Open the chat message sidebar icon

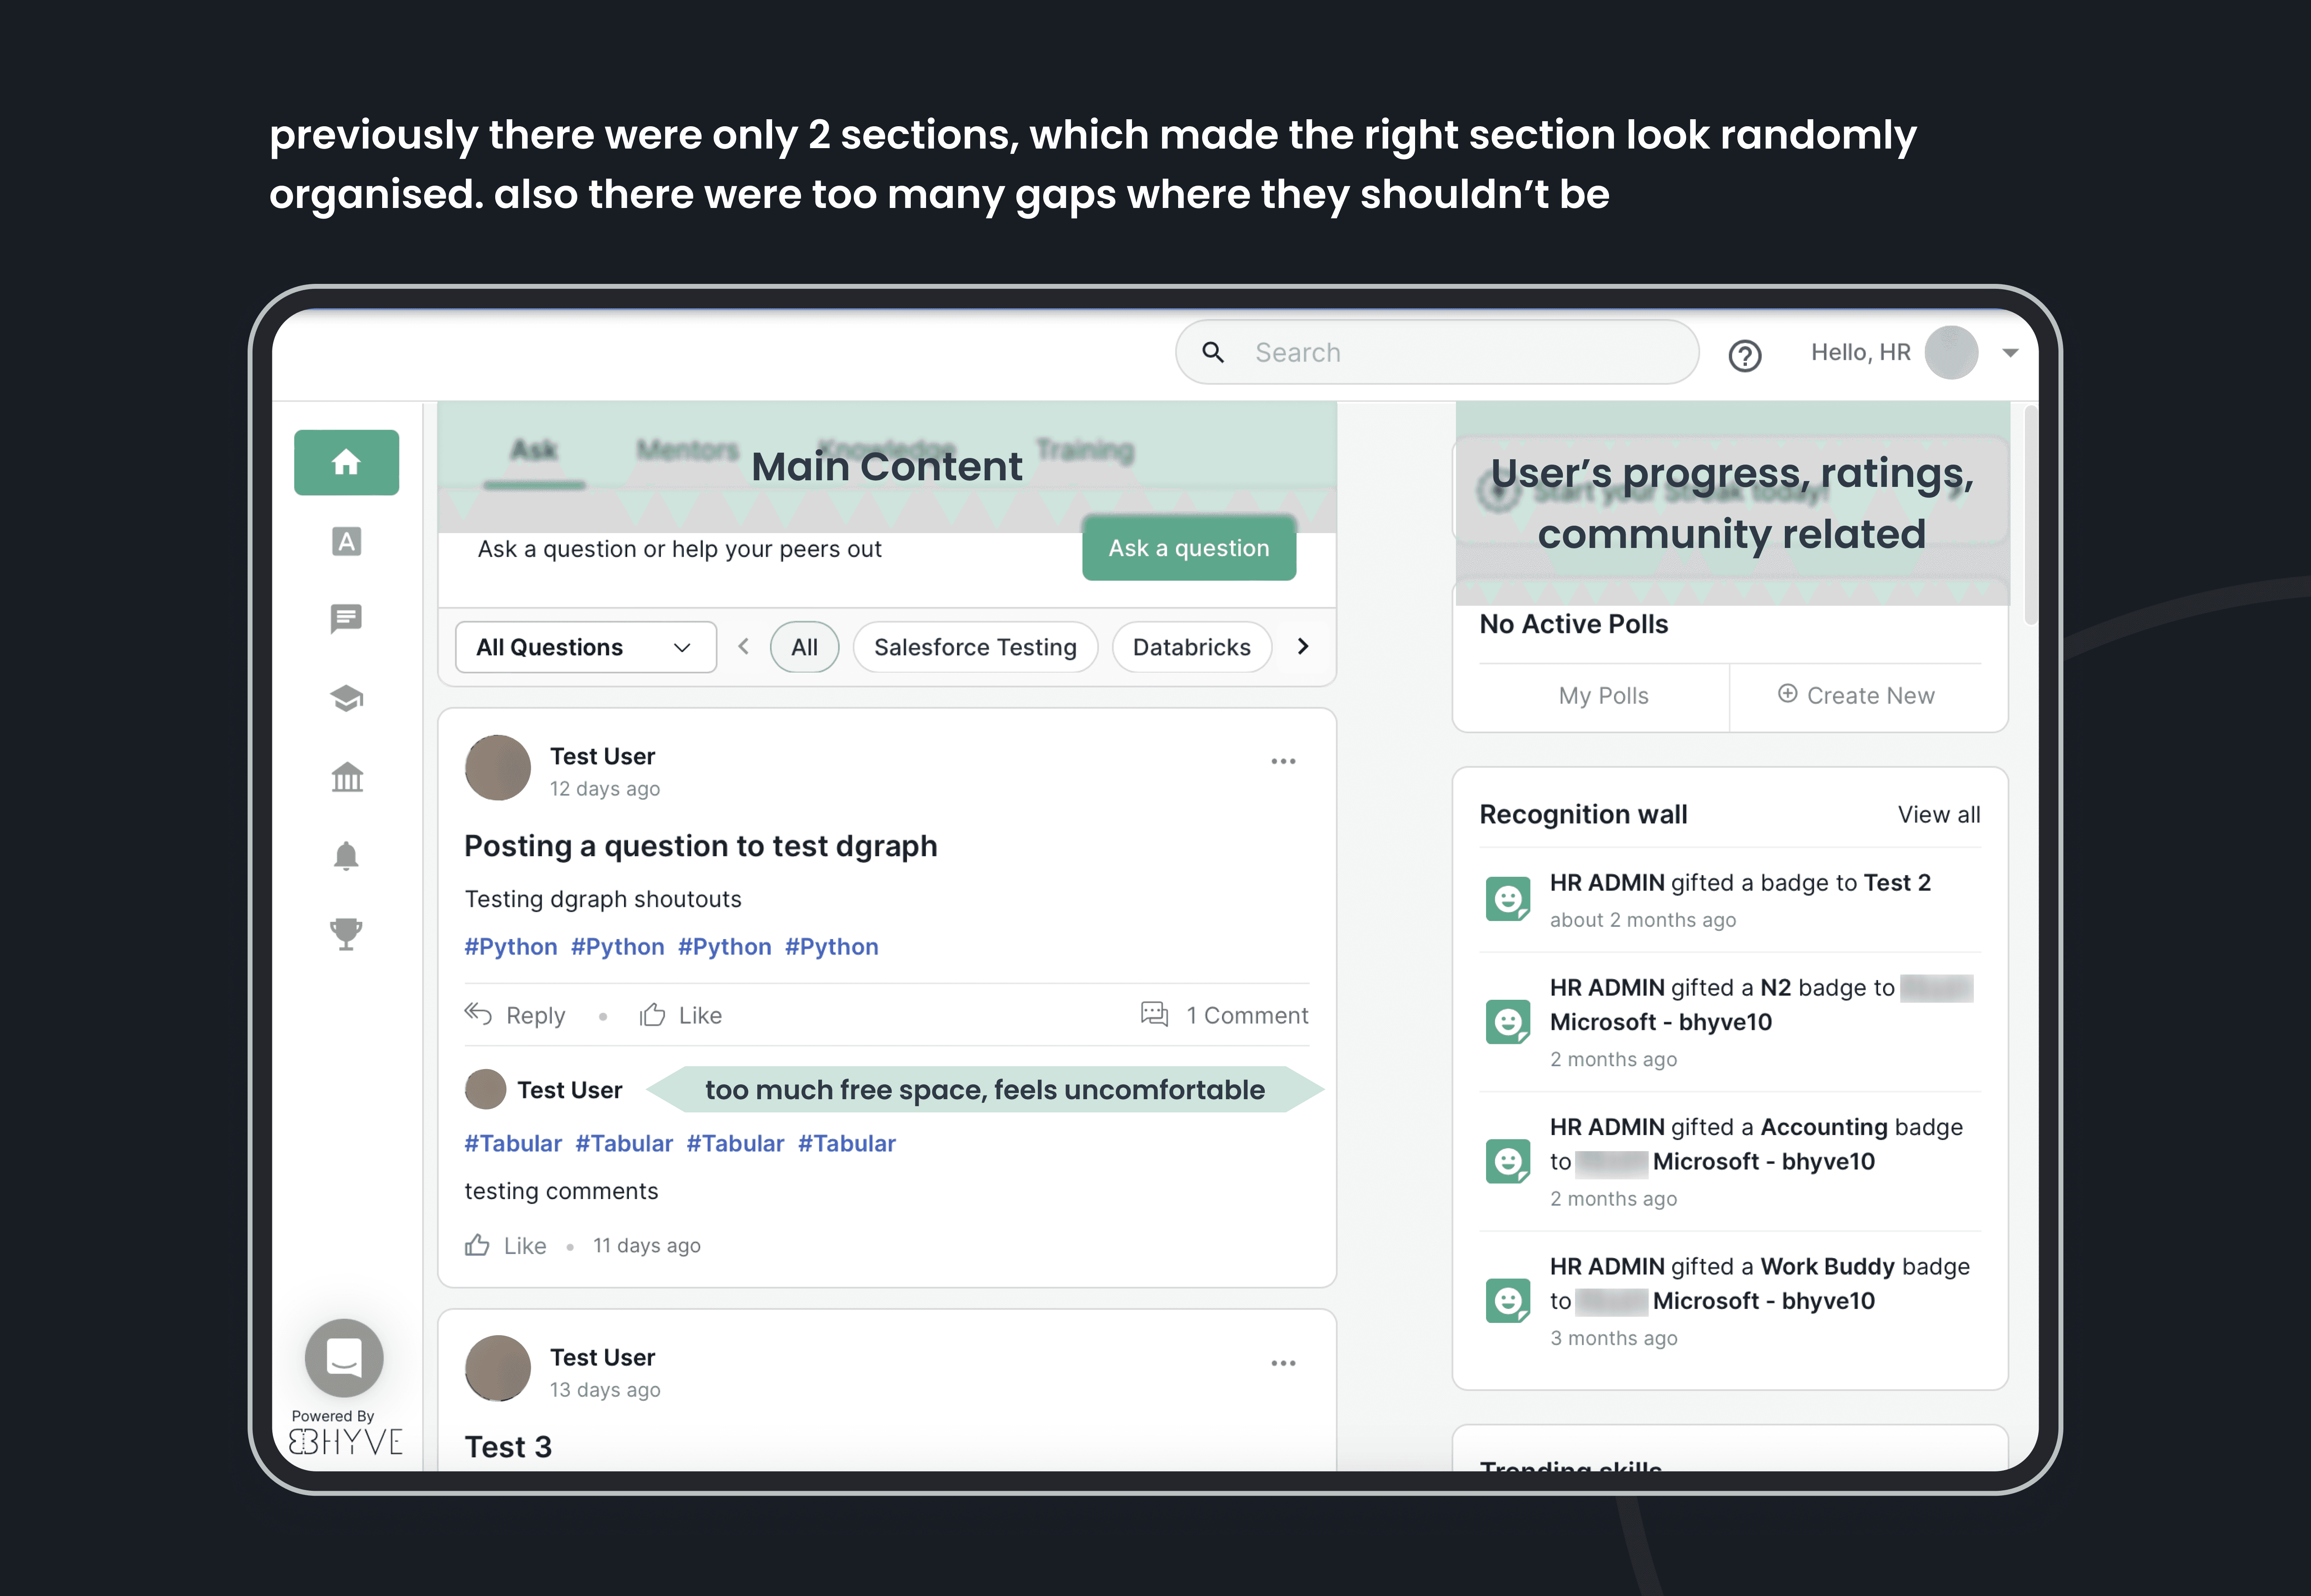pyautogui.click(x=346, y=619)
